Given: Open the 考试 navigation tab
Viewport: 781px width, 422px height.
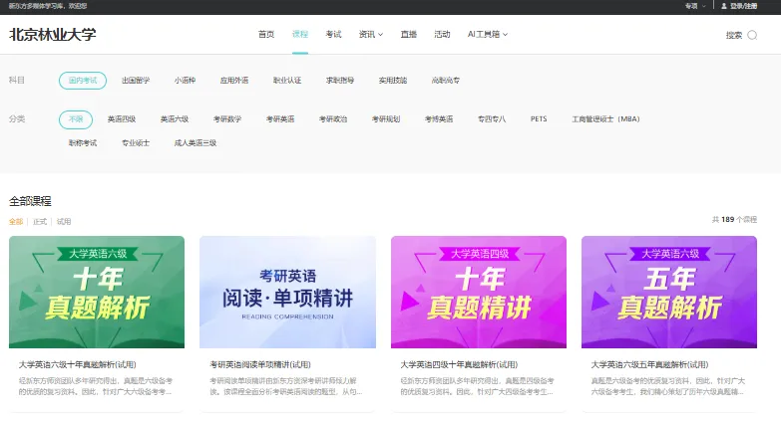Looking at the screenshot, I should [x=333, y=35].
